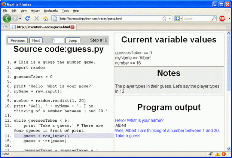
Task: Close the guess.html tab
Action: point(73,27)
